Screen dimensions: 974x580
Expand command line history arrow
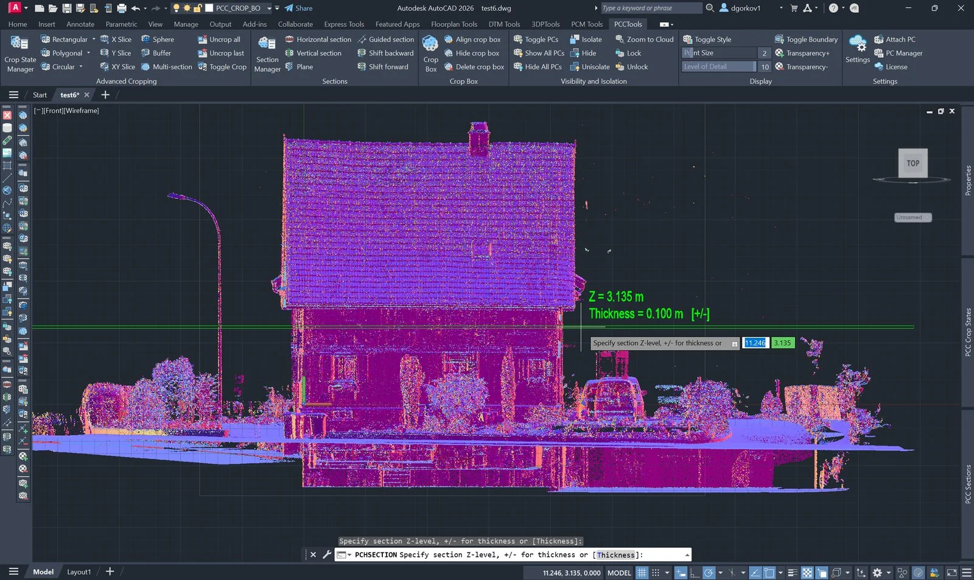click(x=687, y=555)
